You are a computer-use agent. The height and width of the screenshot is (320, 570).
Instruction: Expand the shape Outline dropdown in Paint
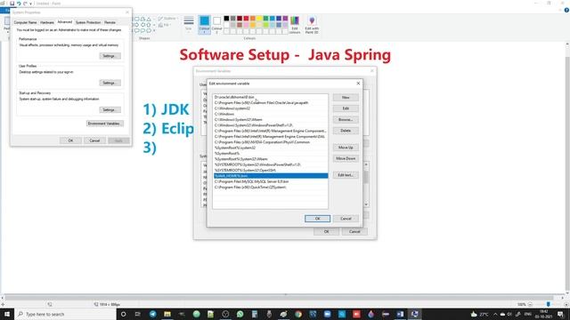coord(167,19)
